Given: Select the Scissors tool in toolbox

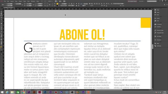Looking at the screenshot, I should tap(1, 31).
